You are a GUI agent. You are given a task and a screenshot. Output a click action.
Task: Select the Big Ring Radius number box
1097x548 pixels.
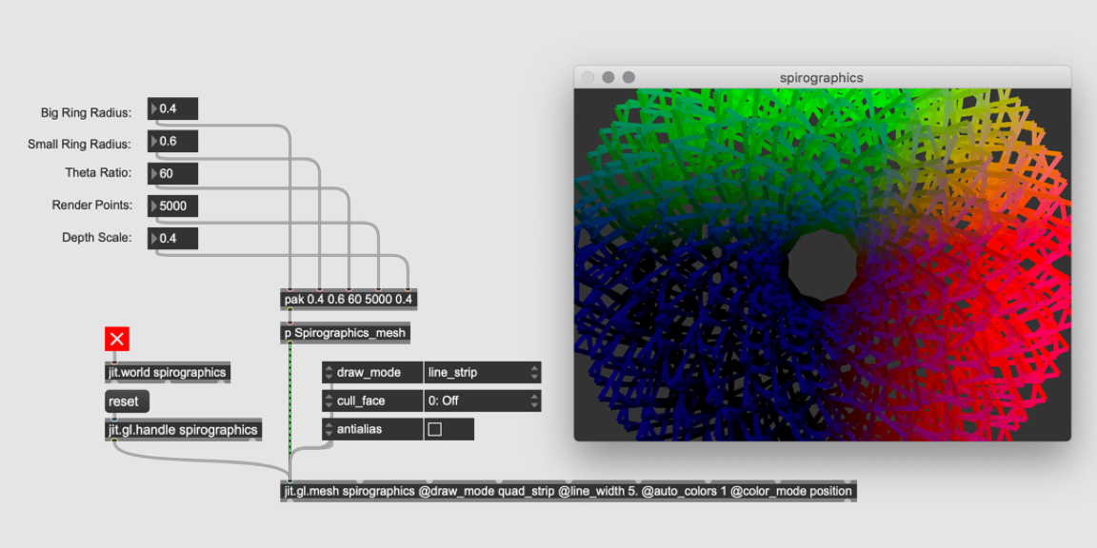[x=172, y=109]
